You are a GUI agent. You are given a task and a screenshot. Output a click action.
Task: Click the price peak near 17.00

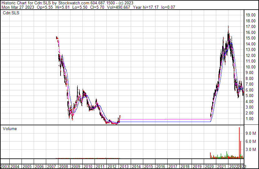pyautogui.click(x=228, y=27)
